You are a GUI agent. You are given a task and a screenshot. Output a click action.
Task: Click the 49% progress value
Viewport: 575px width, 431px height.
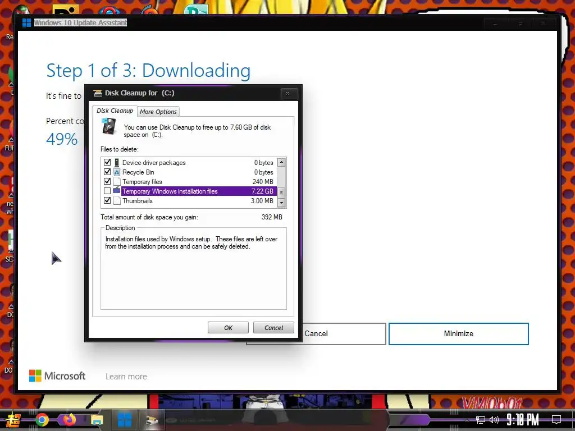coord(62,139)
